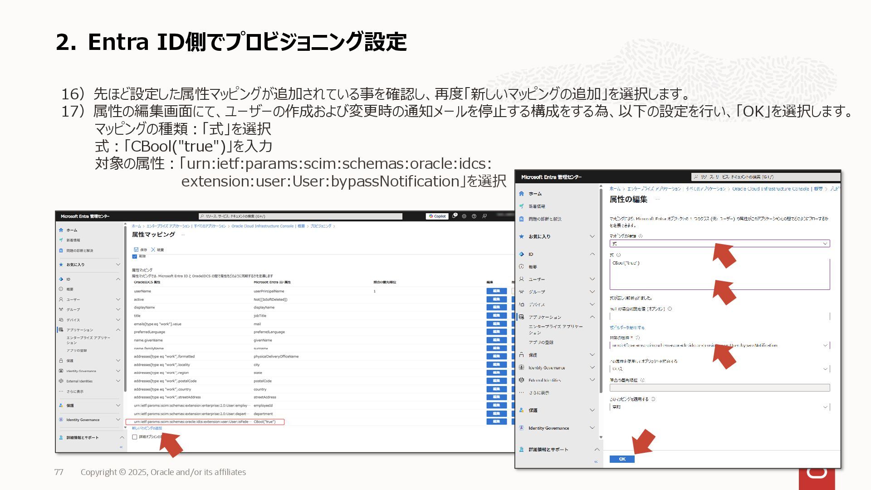Viewport: 871px width, 490px height.
Task: Click グループ icon in Attribute Mapping window
Action: click(61, 309)
